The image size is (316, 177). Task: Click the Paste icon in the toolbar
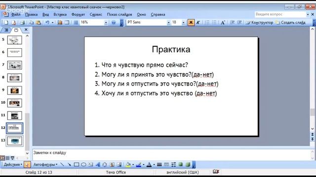pos(39,23)
